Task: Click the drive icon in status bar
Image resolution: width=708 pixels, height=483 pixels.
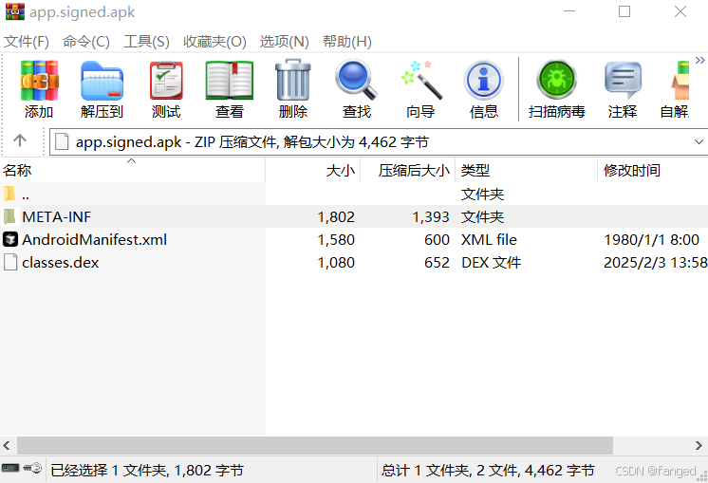Action: click(x=9, y=468)
